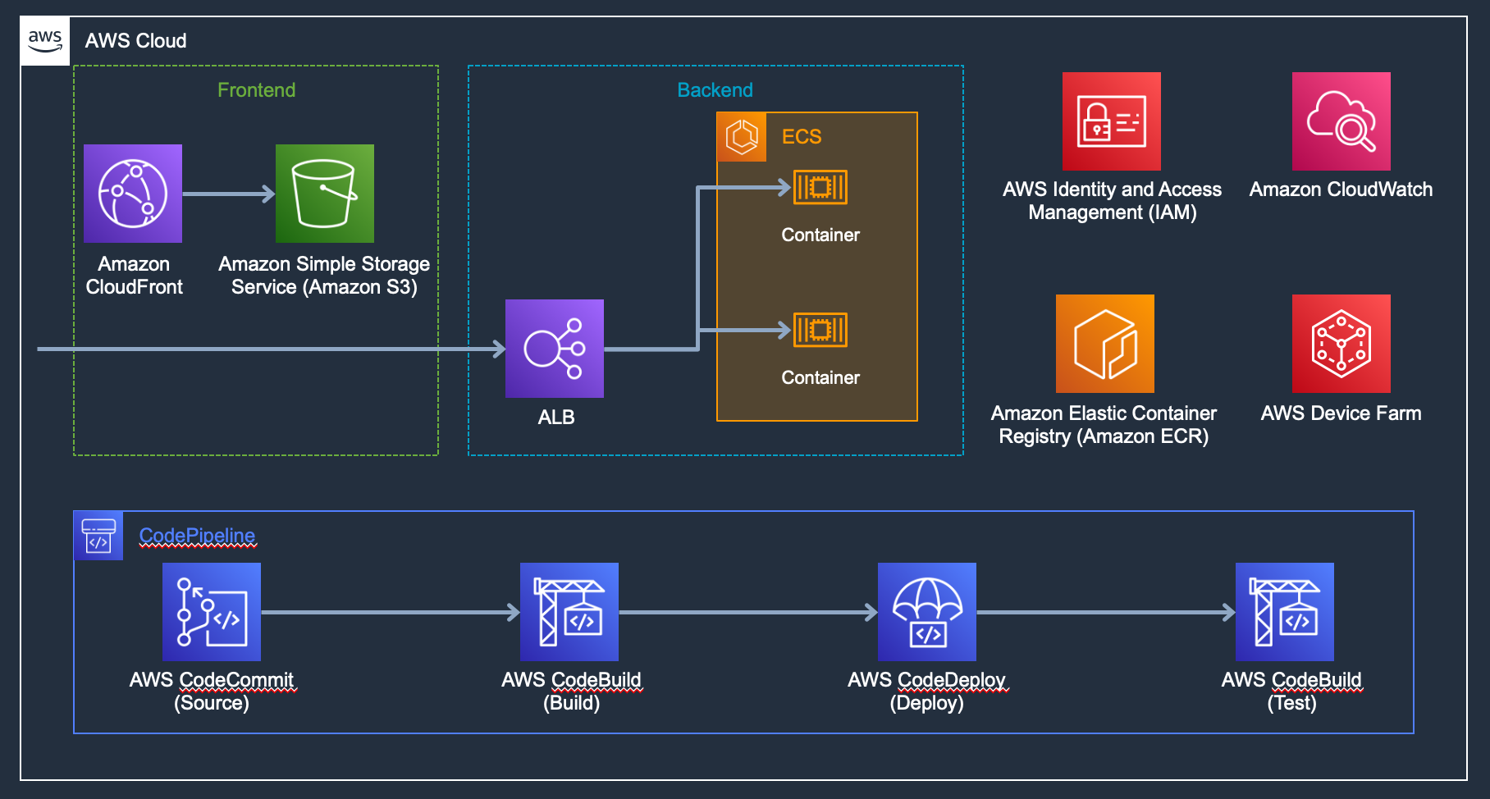The image size is (1490, 799).
Task: Click the AWS CodeBuild (Test) label
Action: pyautogui.click(x=1291, y=692)
